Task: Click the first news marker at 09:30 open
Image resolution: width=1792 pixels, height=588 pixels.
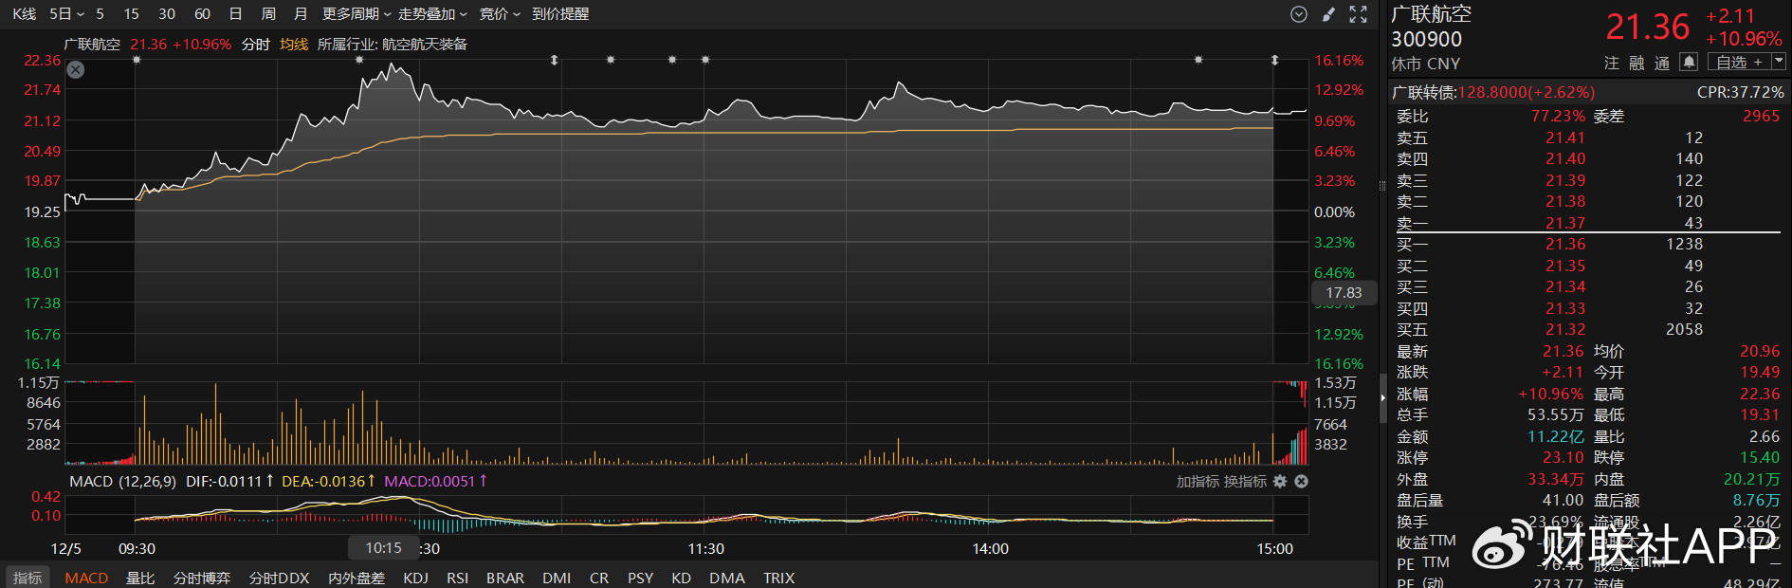Action: click(x=137, y=60)
